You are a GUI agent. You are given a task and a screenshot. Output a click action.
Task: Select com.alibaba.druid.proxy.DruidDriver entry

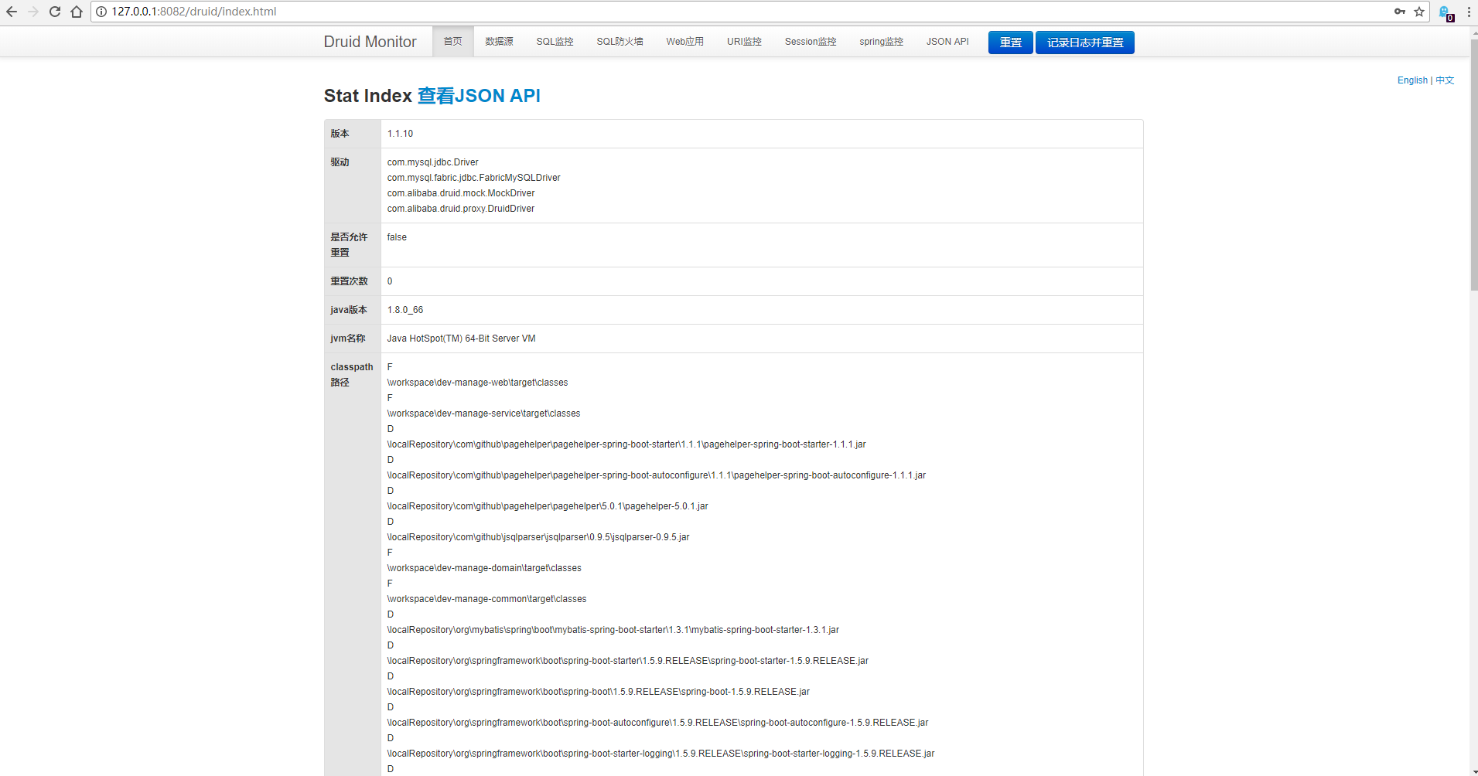[461, 209]
